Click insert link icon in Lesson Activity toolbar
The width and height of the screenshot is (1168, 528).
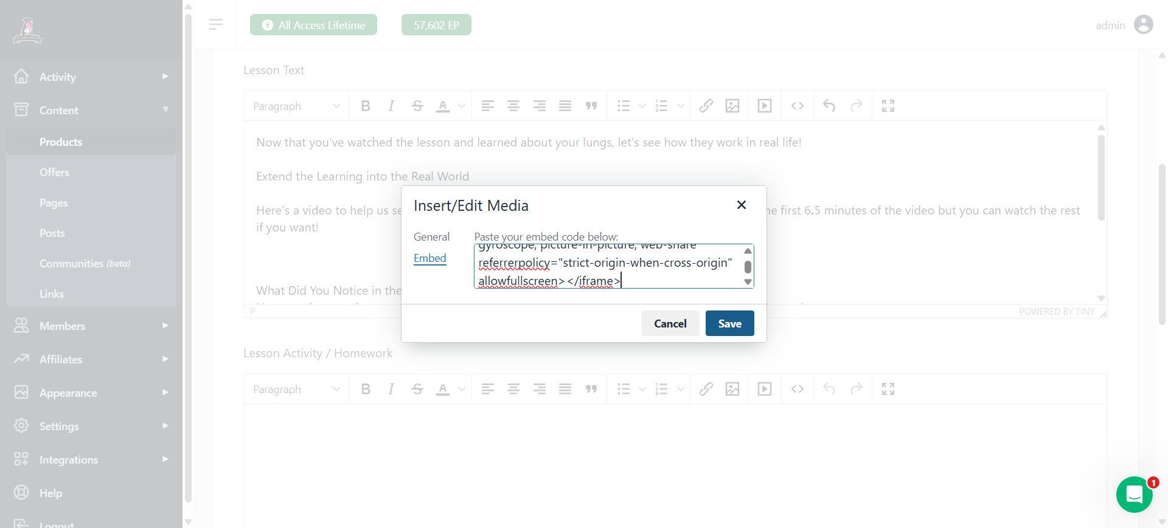(x=706, y=389)
